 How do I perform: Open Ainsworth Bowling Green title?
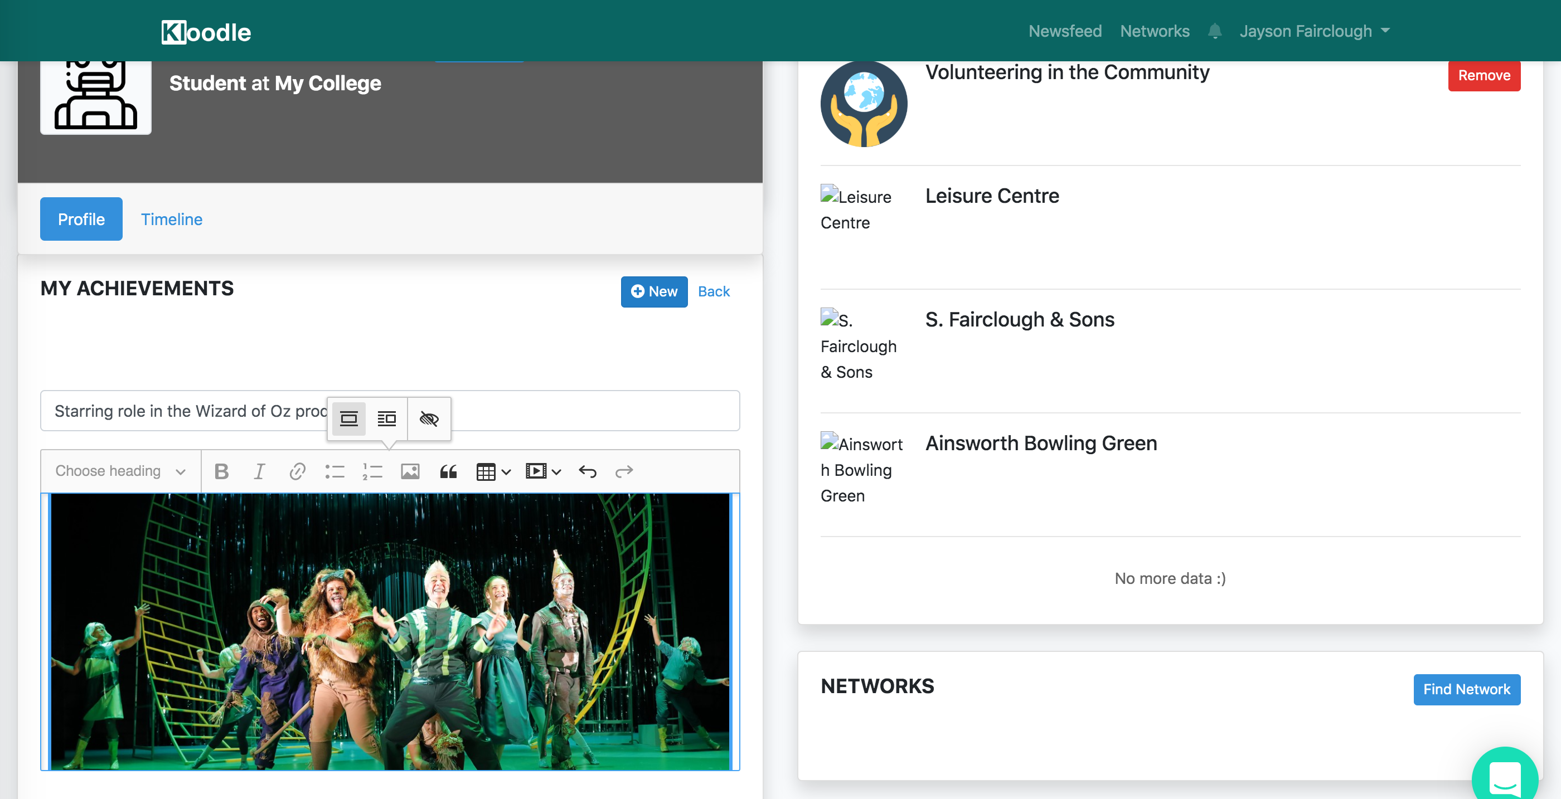pos(1041,444)
